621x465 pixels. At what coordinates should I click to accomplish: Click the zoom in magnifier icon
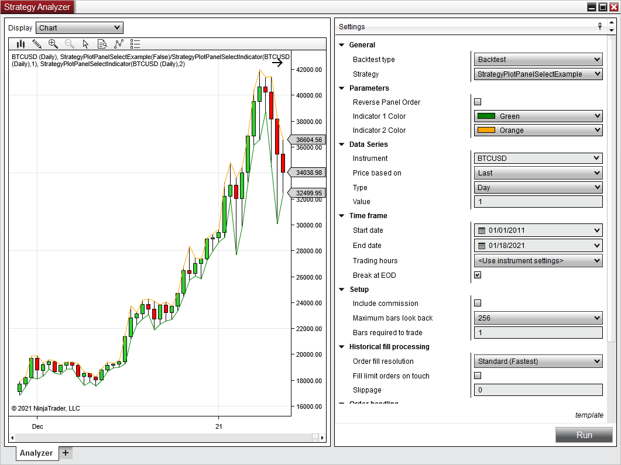coord(53,44)
